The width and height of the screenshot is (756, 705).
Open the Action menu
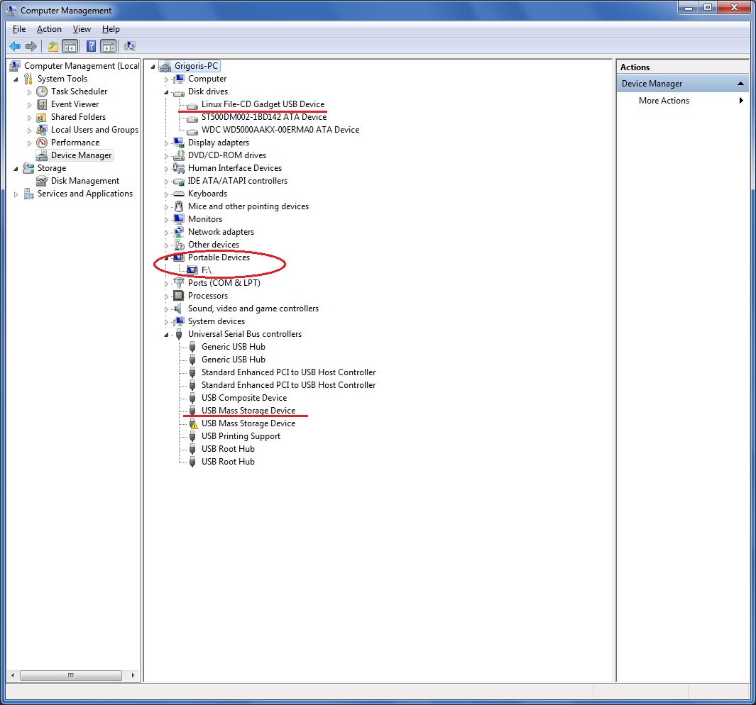[49, 29]
